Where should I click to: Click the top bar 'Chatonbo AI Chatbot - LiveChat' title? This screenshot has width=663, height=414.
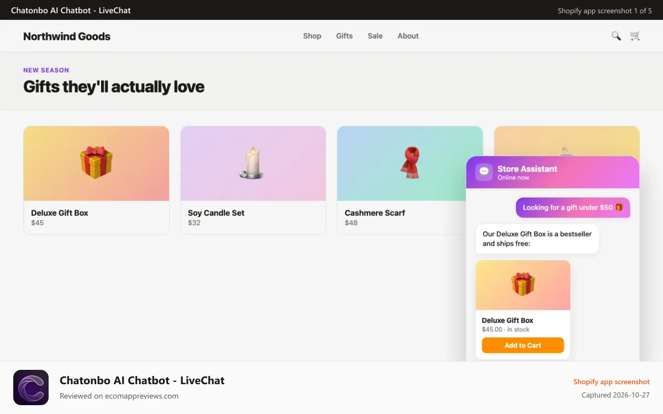(x=71, y=10)
